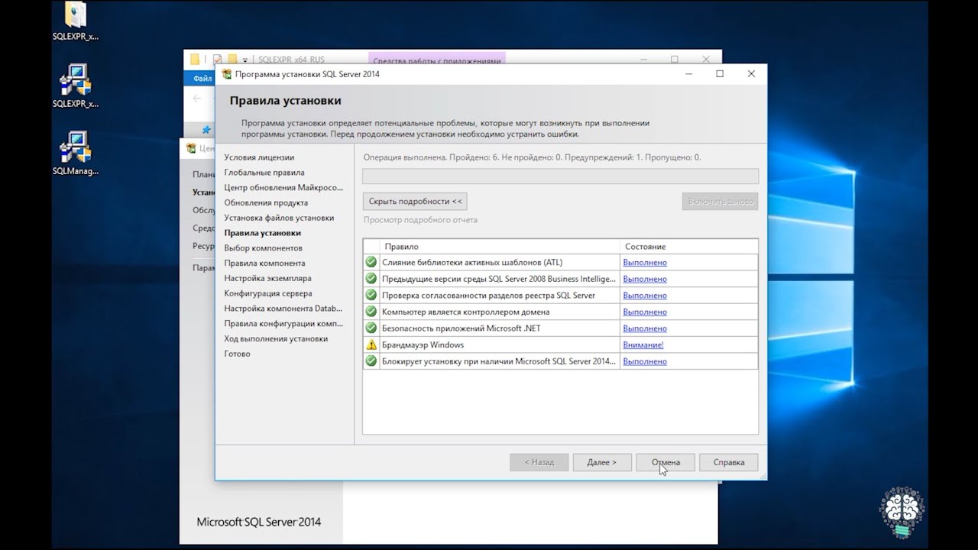The height and width of the screenshot is (550, 978).
Task: Click the Правило column header
Action: [500, 246]
